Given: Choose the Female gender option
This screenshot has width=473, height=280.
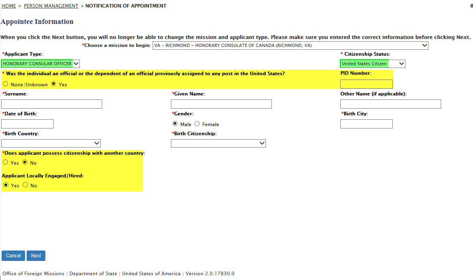Looking at the screenshot, I should [197, 124].
